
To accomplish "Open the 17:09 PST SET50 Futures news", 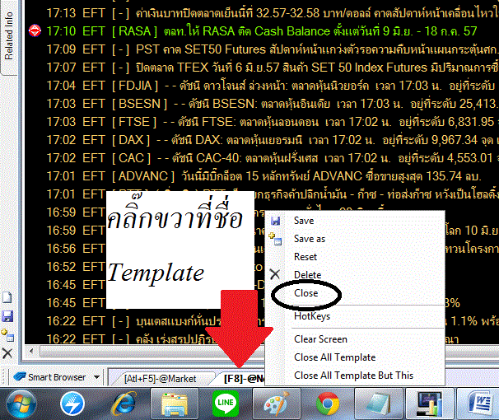I will pos(273,49).
